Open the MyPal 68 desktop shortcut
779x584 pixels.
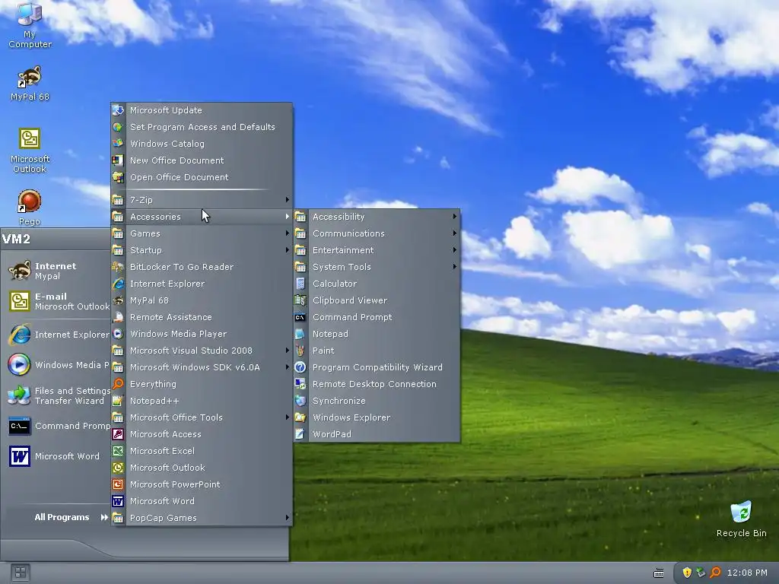pyautogui.click(x=30, y=84)
